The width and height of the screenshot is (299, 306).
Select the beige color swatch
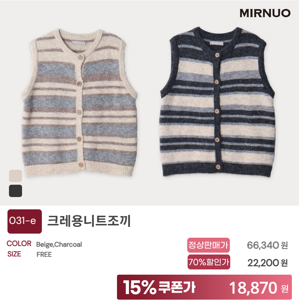15,176
